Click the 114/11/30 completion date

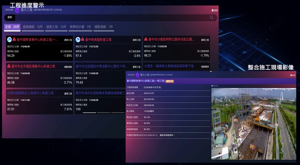[25, 100]
